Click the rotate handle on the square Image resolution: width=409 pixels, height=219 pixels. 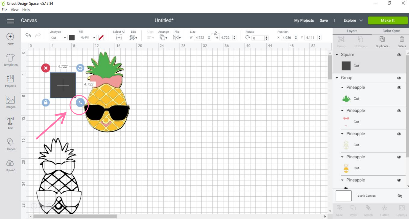pos(80,68)
